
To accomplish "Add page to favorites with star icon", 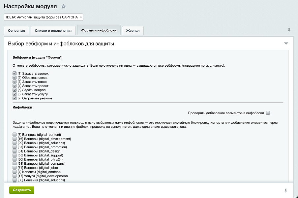I will pyautogui.click(x=64, y=7).
